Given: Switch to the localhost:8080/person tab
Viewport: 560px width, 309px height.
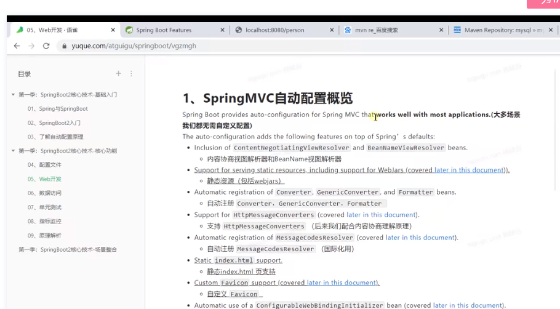Looking at the screenshot, I should point(284,30).
